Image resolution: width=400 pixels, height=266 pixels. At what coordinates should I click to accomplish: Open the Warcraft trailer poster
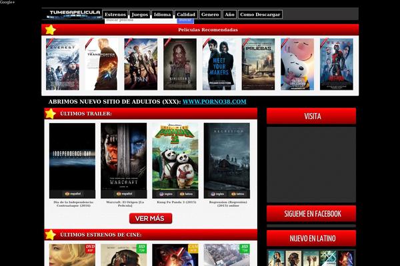point(124,156)
